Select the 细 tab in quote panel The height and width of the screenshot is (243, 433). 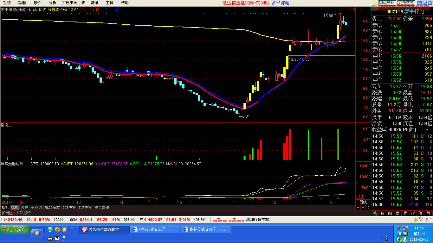click(390, 213)
